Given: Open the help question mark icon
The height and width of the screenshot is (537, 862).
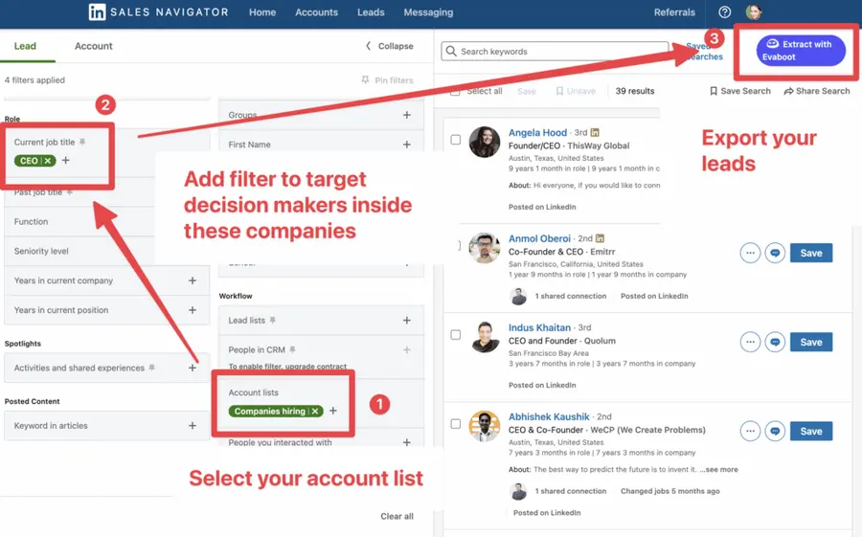Looking at the screenshot, I should click(725, 12).
